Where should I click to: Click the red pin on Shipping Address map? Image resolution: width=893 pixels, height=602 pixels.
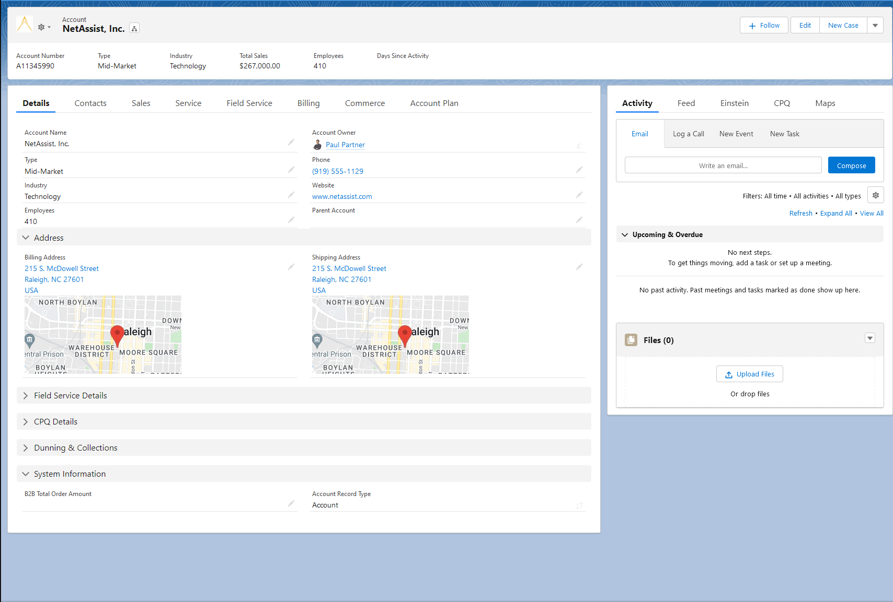tap(405, 336)
